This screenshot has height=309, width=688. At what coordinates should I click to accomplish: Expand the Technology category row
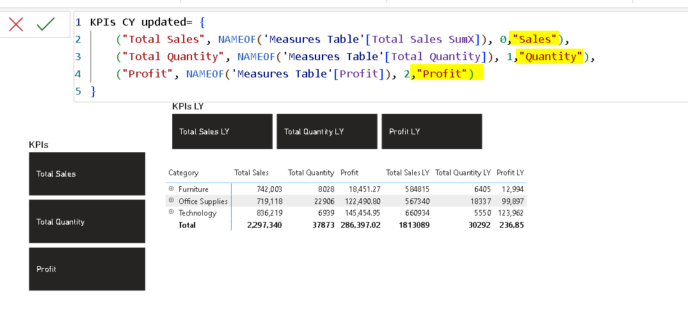(171, 212)
